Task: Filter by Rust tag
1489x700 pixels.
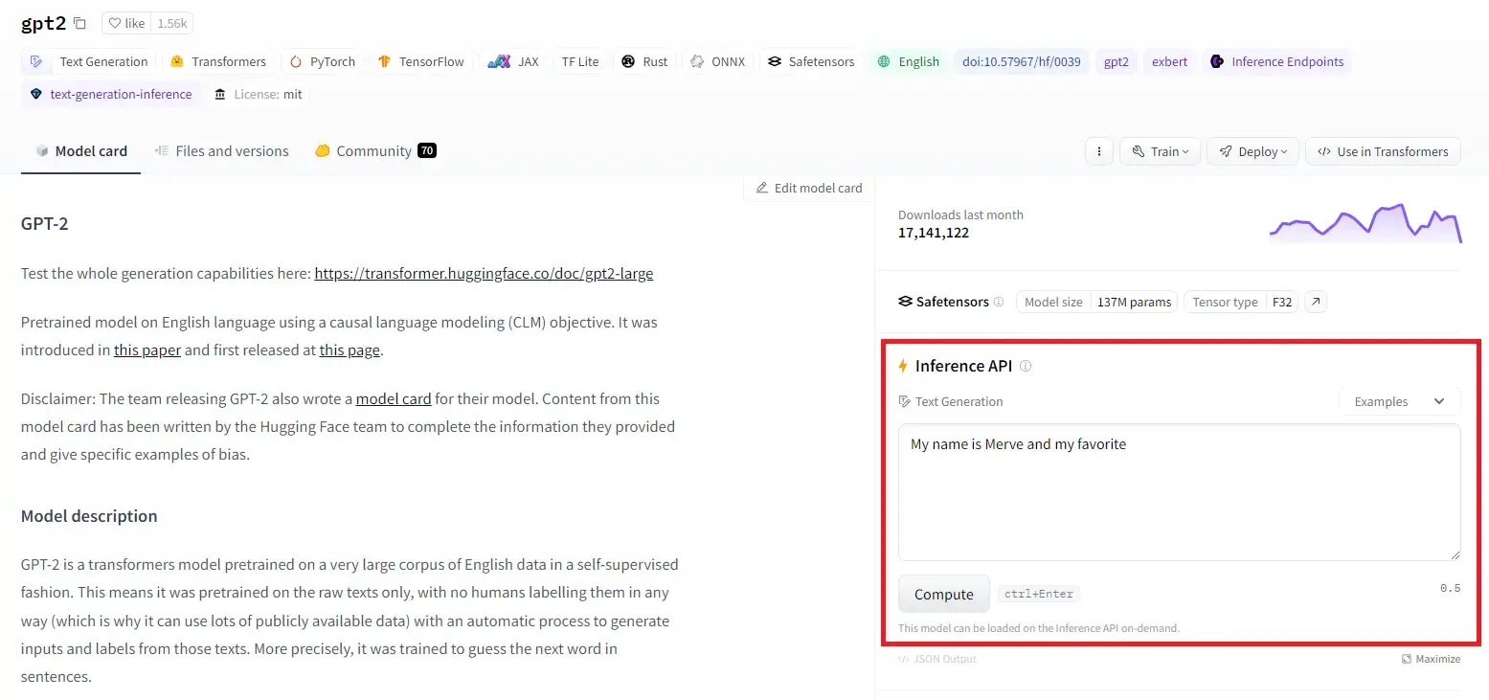Action: pyautogui.click(x=644, y=61)
